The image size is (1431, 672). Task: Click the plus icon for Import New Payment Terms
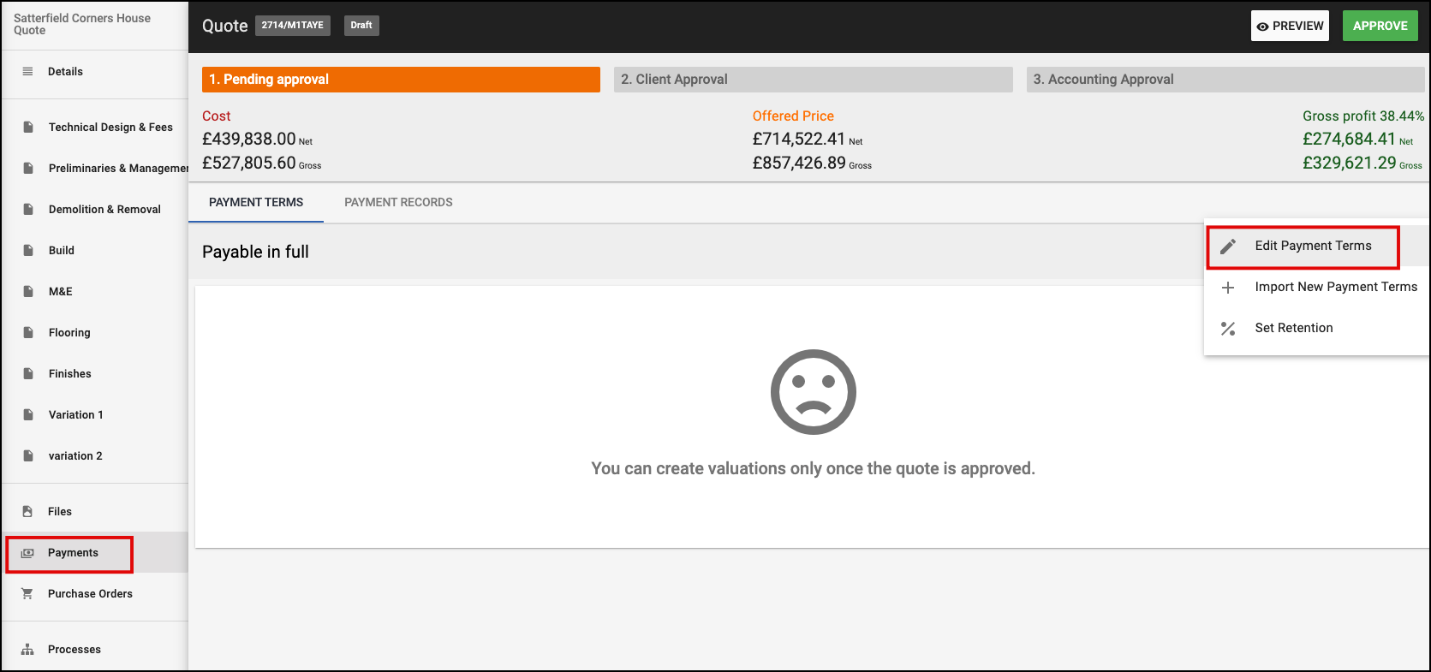[x=1228, y=288]
